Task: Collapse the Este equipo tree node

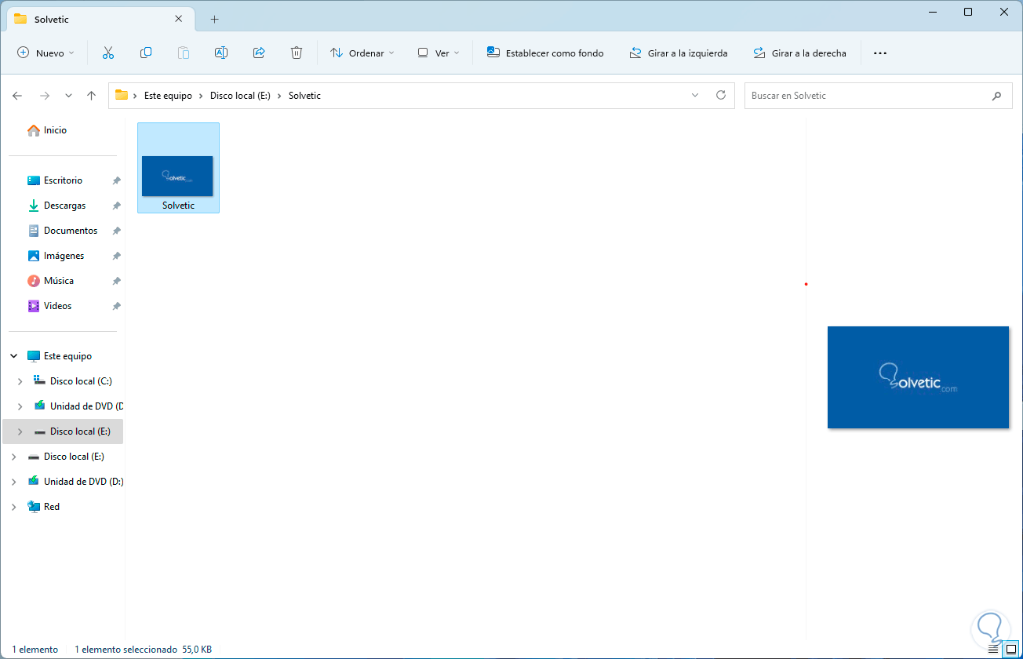Action: coord(14,356)
